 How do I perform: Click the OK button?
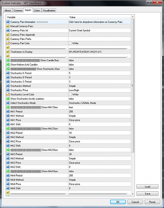(x=118, y=202)
